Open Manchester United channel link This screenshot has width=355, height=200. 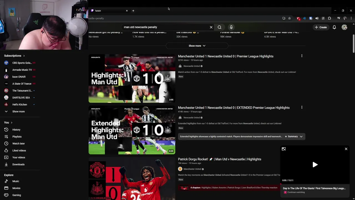point(192,169)
